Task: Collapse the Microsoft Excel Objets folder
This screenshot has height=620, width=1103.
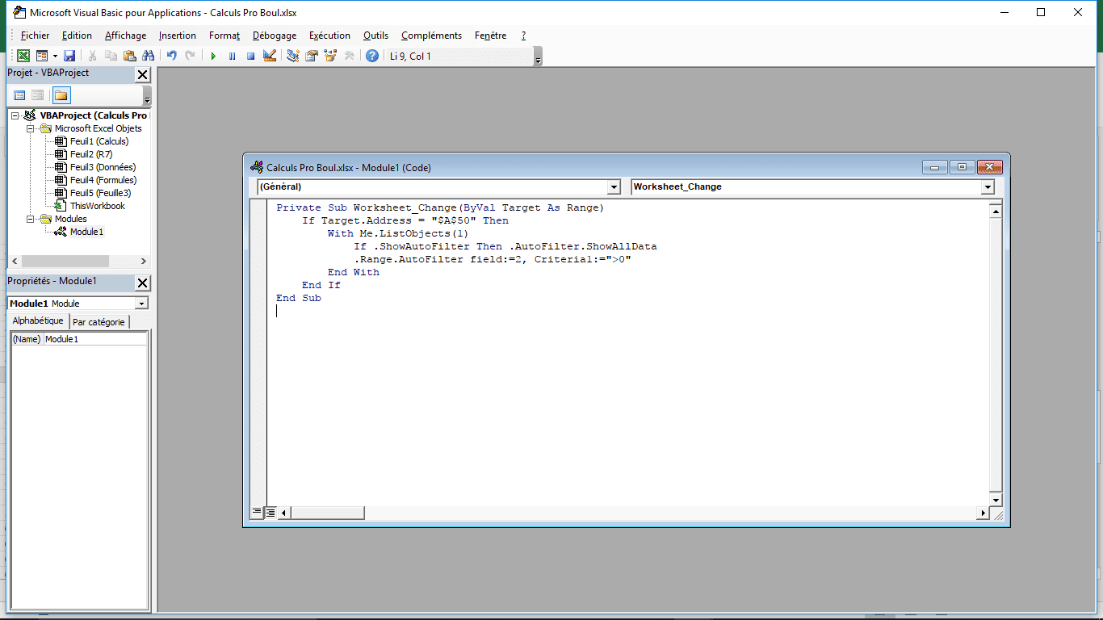Action: point(31,128)
